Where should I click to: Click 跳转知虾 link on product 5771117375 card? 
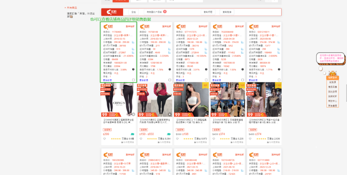click(x=203, y=27)
